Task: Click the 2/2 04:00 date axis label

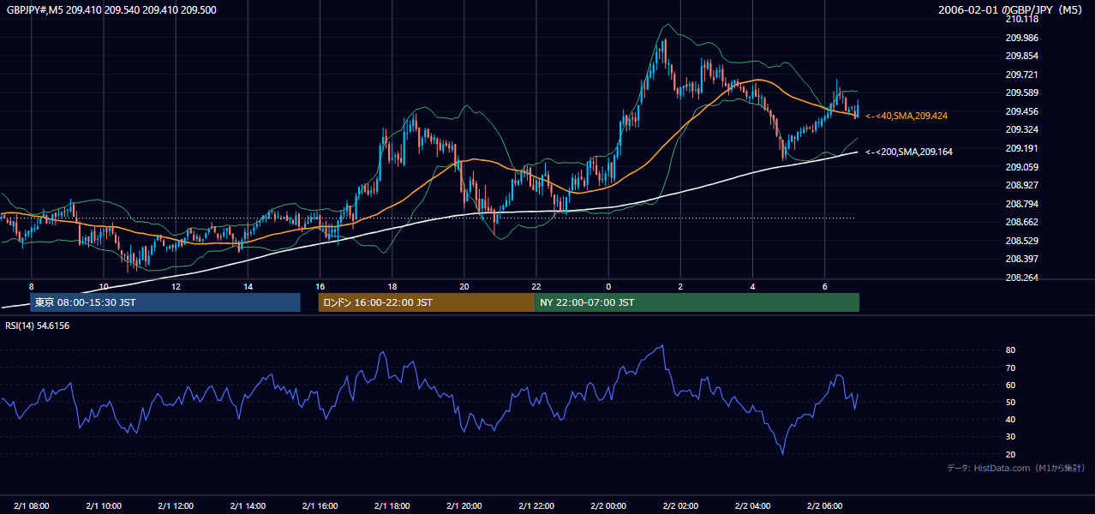Action: 752,505
